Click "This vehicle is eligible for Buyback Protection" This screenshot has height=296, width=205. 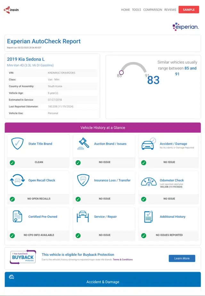(78, 255)
